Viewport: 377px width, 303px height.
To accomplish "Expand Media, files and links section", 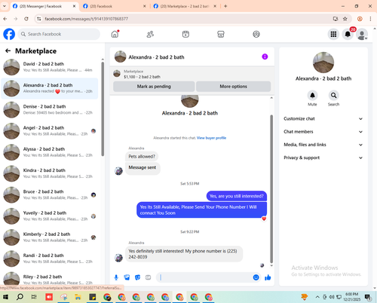I will tap(323, 145).
